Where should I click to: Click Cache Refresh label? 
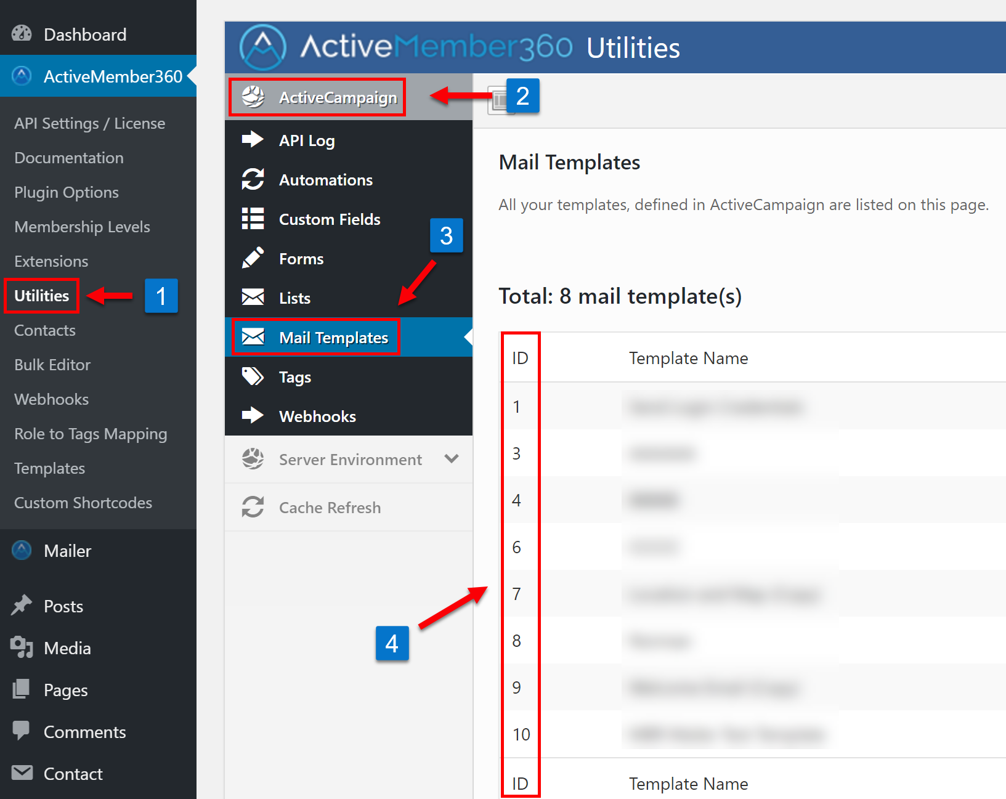click(x=330, y=508)
